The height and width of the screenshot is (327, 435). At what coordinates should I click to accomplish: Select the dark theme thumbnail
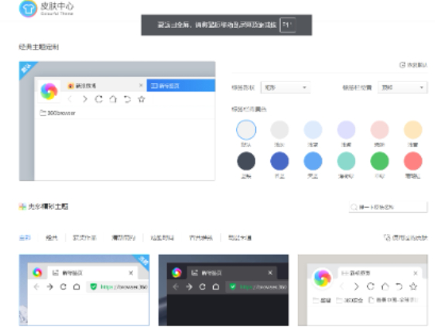coord(224,290)
